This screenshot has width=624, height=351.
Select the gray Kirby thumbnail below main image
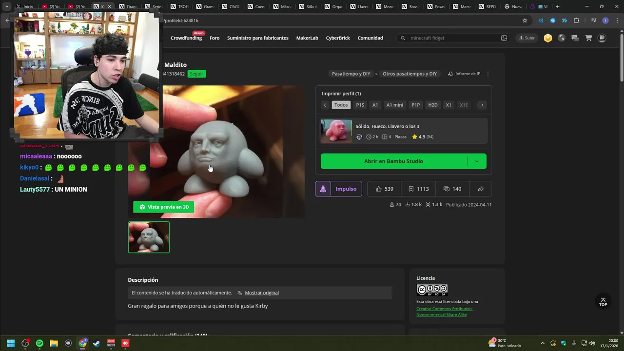pos(149,237)
